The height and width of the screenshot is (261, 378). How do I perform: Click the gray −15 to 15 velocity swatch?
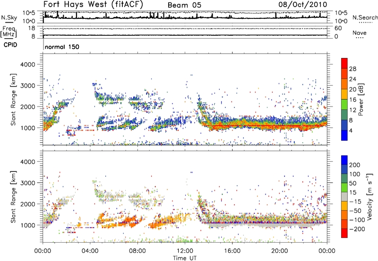click(x=344, y=196)
